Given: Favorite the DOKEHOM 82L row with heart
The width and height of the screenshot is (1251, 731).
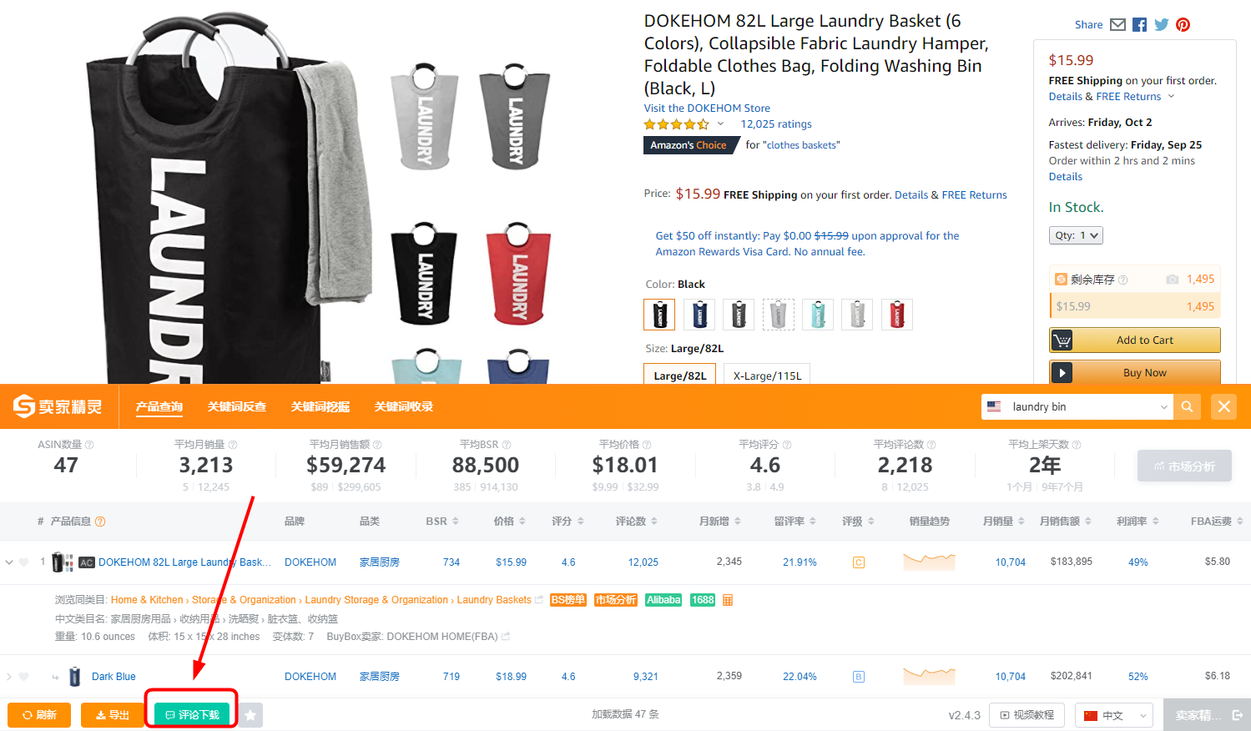Looking at the screenshot, I should point(23,562).
